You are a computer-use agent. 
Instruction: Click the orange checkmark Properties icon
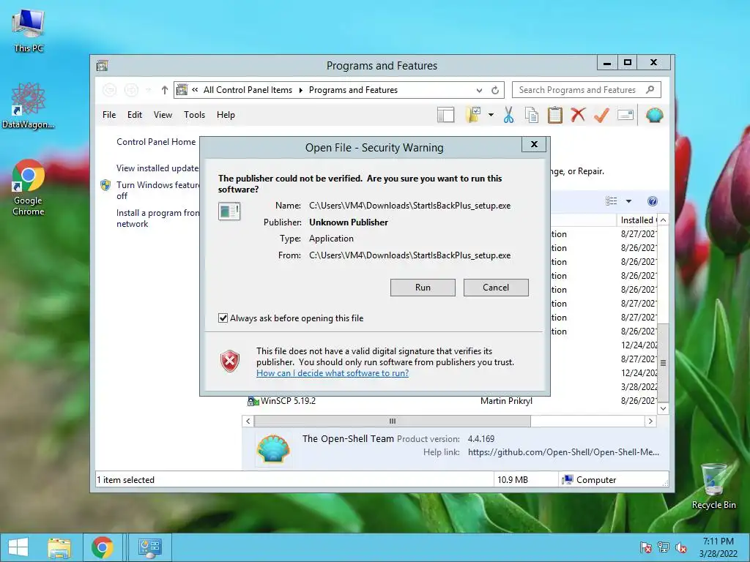[601, 115]
